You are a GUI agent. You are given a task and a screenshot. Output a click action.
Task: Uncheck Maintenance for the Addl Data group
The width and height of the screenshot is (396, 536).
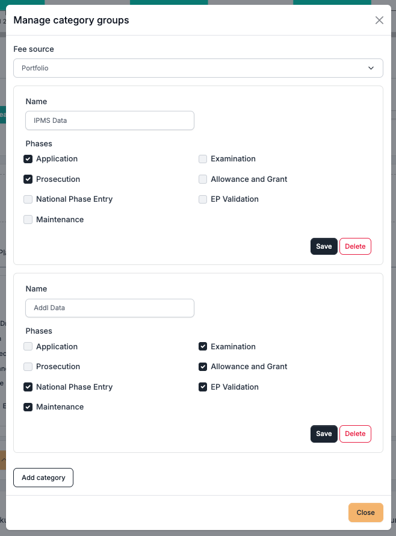coord(28,407)
